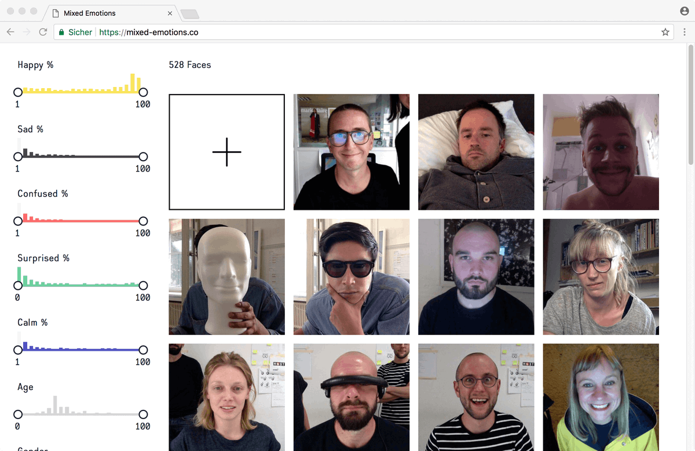The height and width of the screenshot is (451, 695).
Task: Click the green padlock Sicher indicator
Action: [75, 32]
